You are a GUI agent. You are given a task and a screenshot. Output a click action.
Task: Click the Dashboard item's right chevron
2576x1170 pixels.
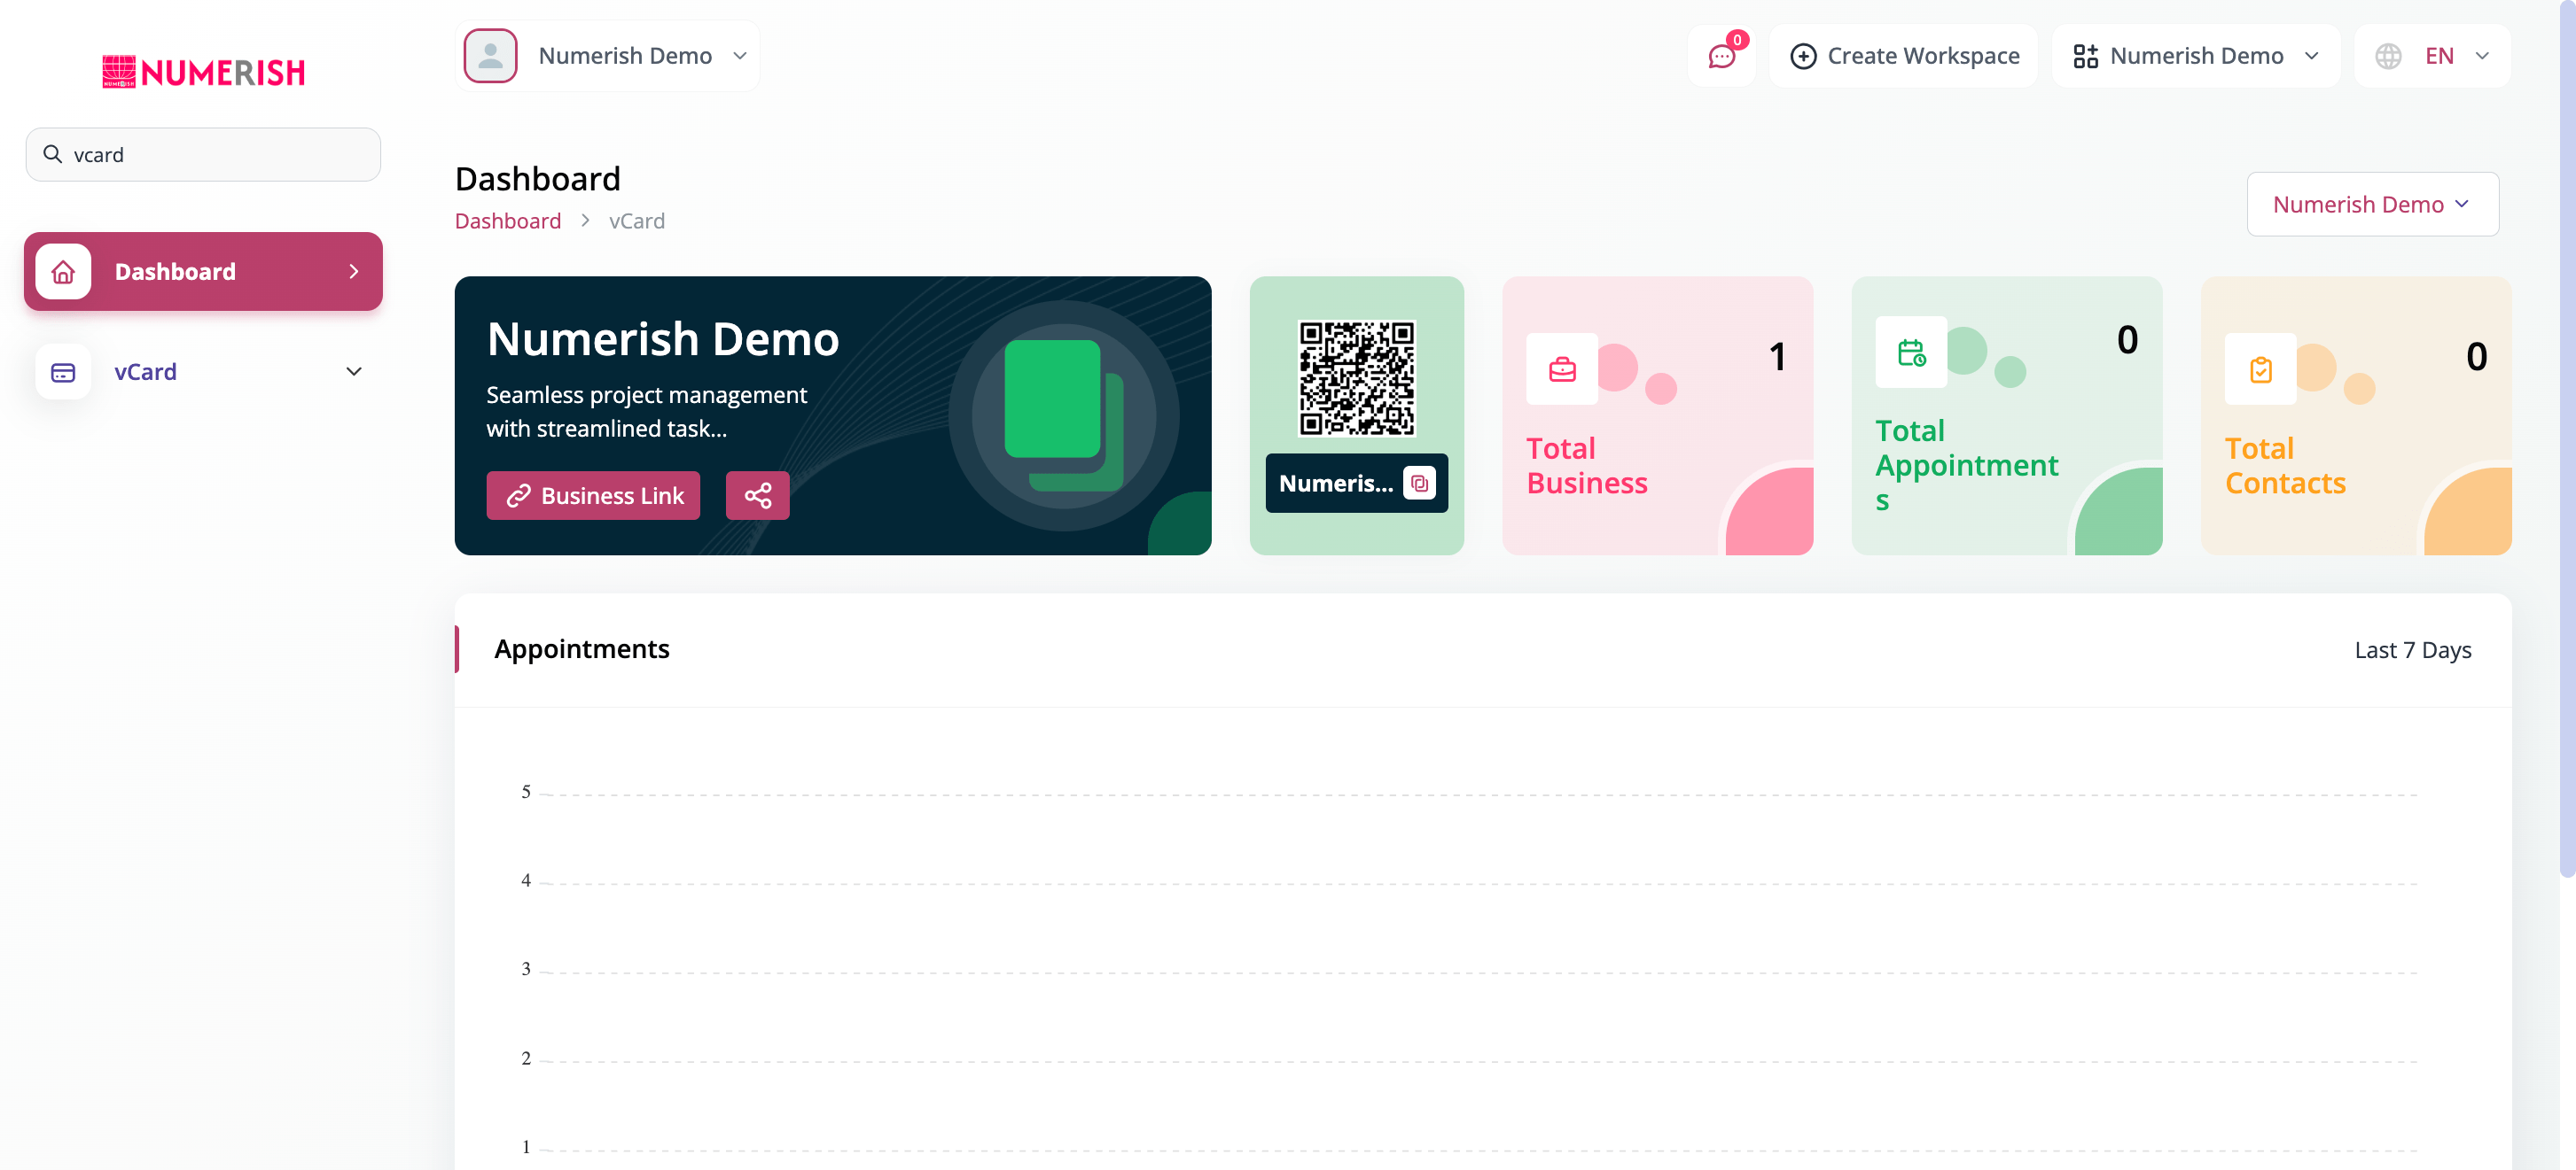353,272
